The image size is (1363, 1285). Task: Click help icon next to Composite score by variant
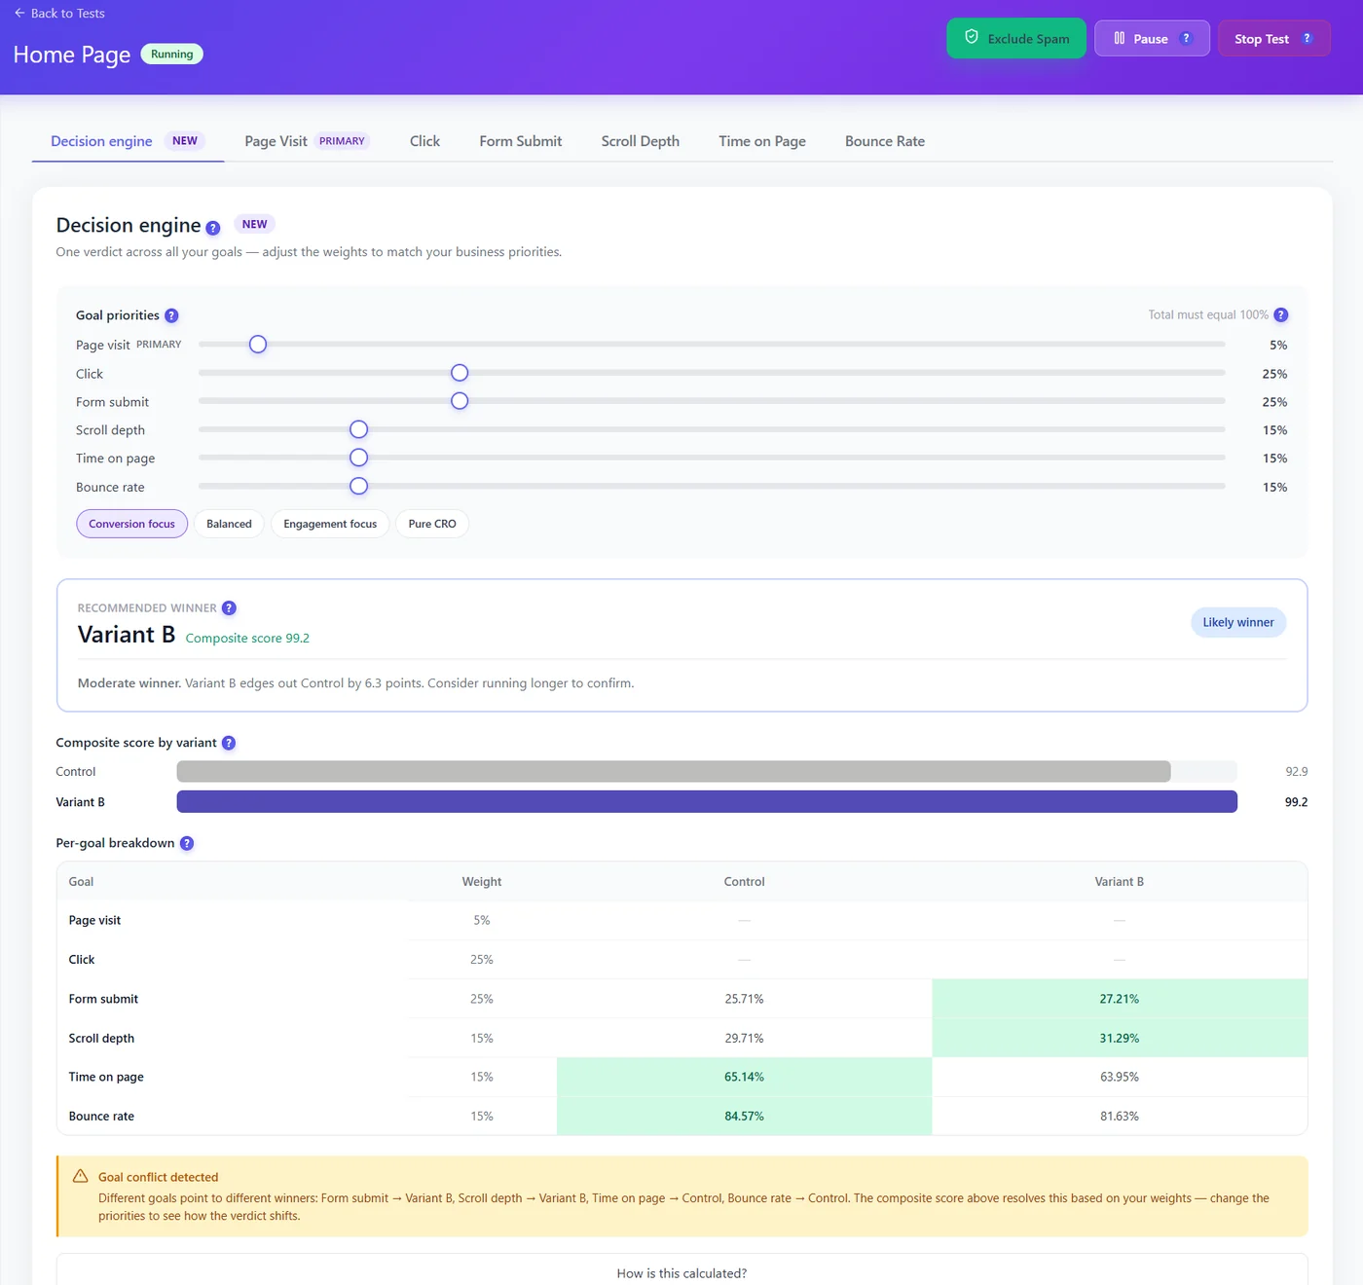pyautogui.click(x=229, y=743)
